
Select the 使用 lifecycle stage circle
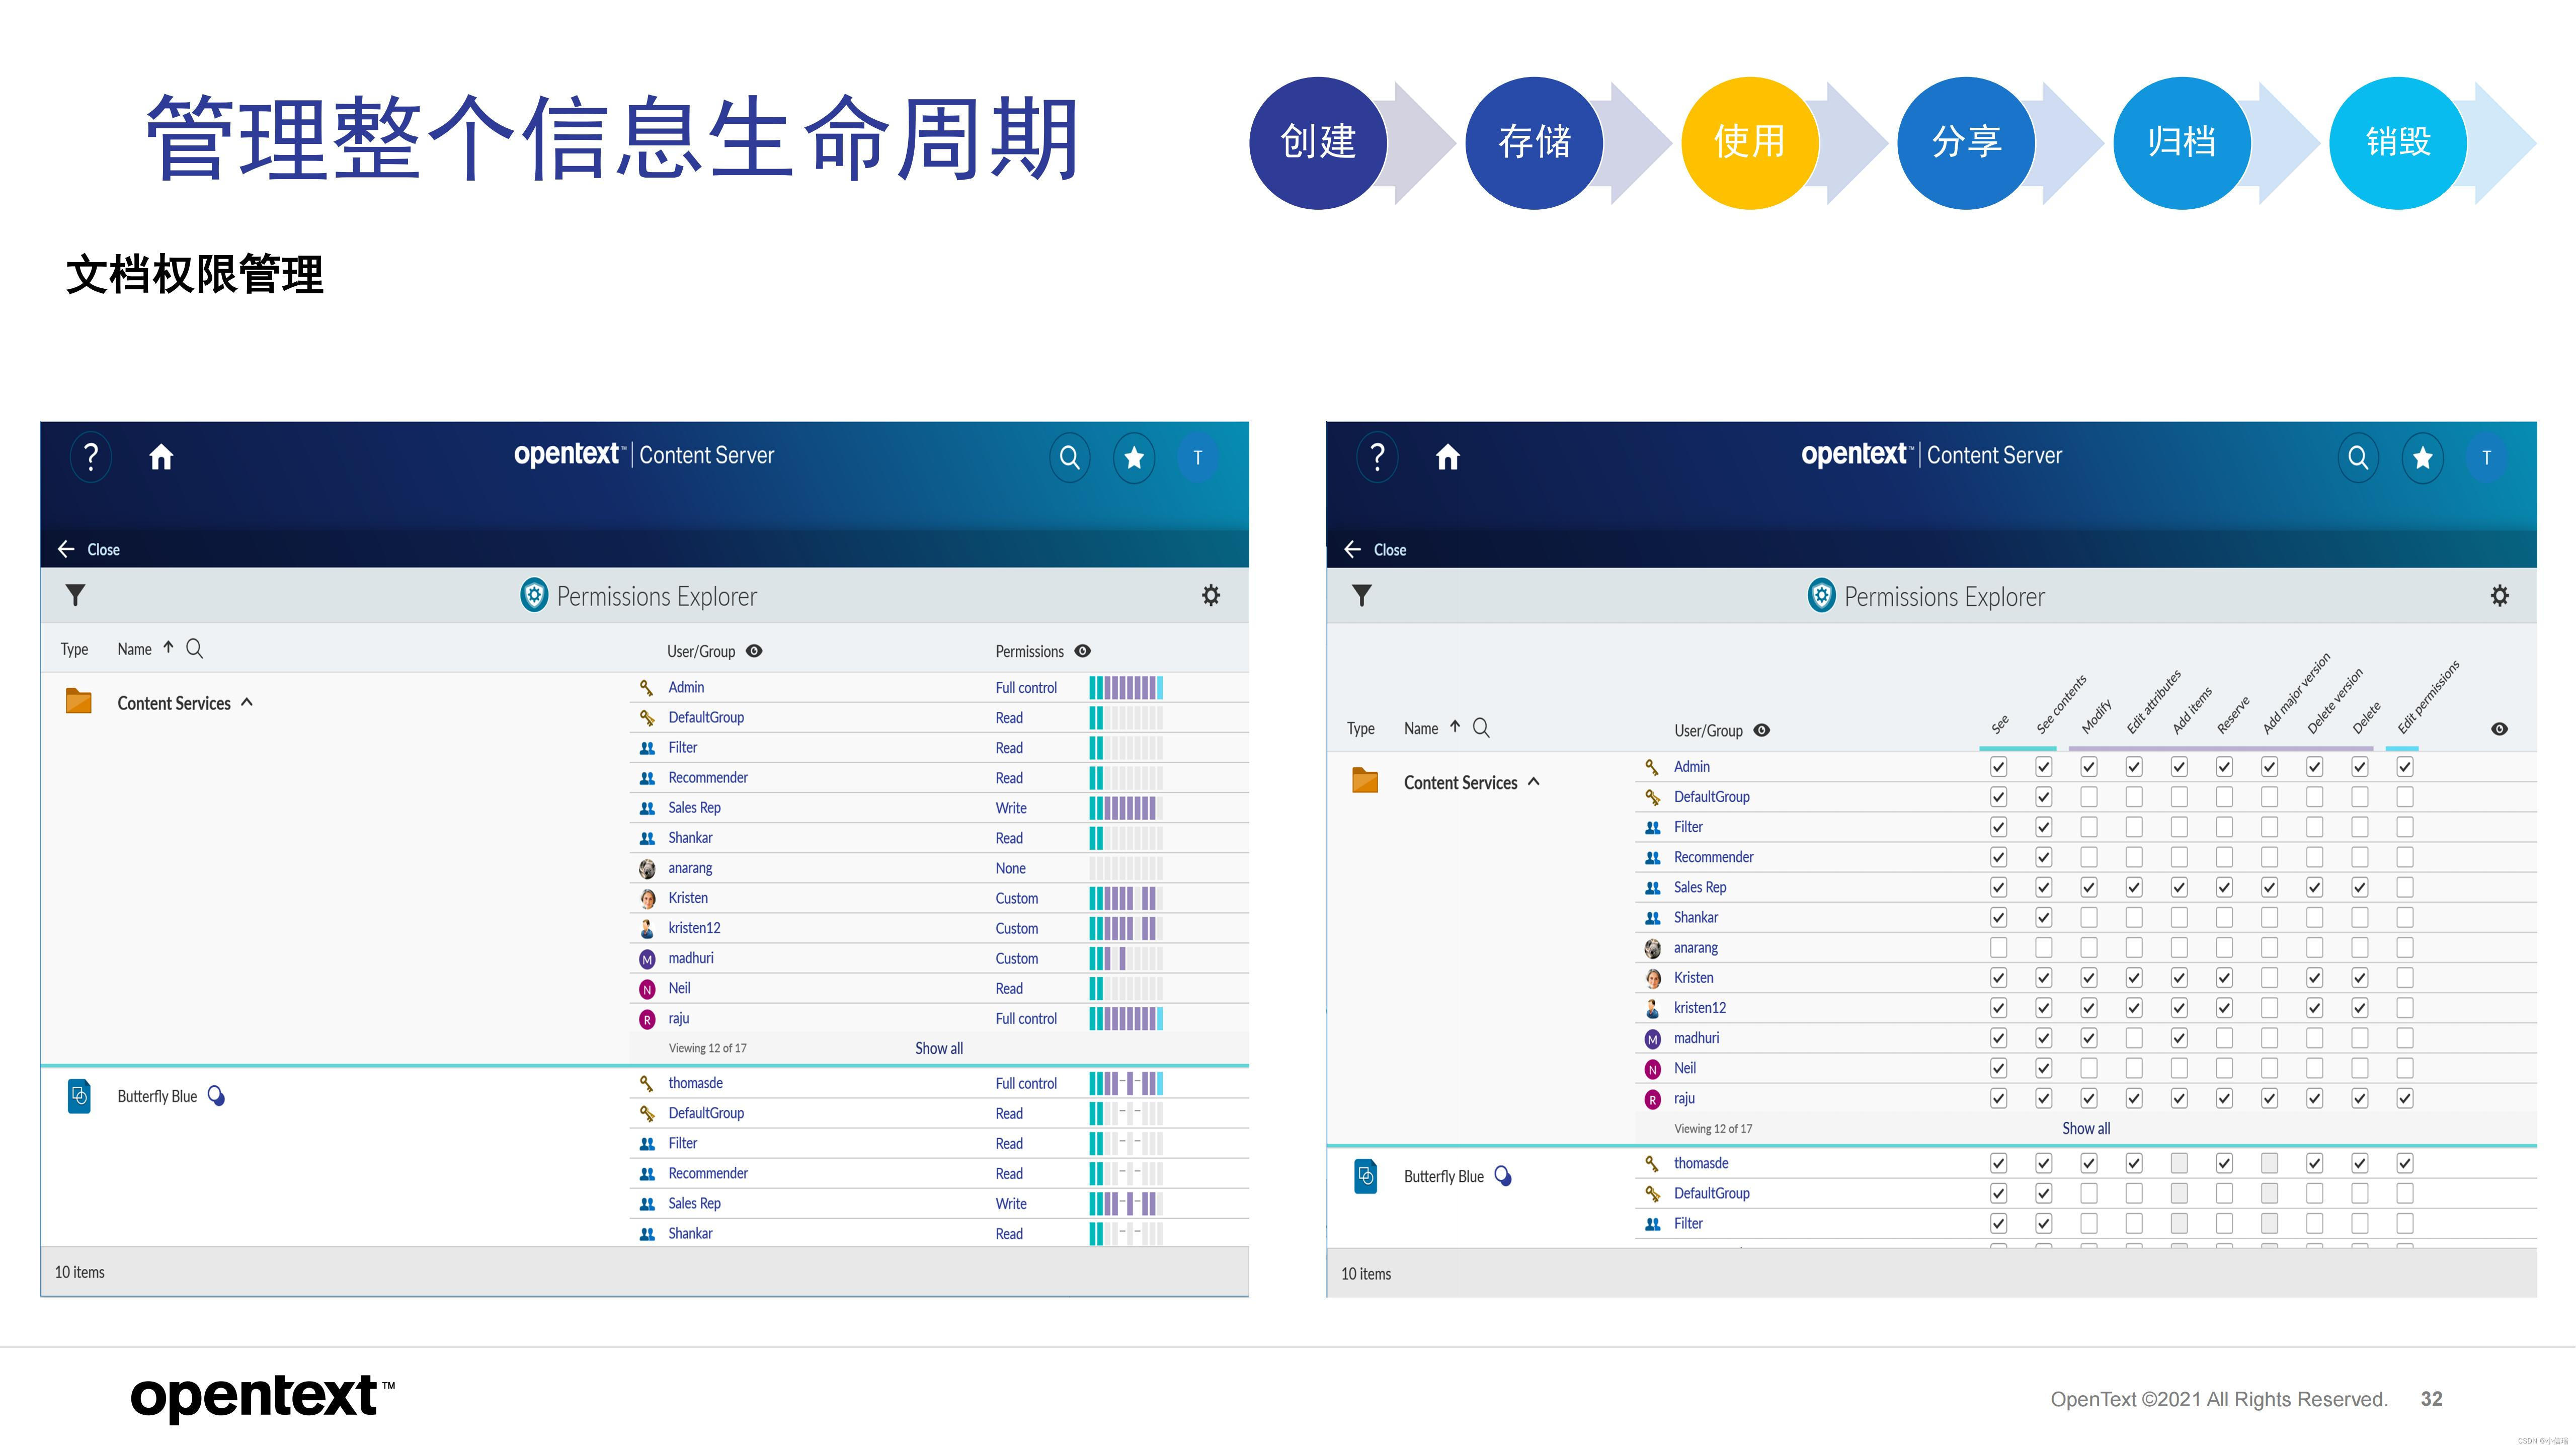pos(1749,142)
